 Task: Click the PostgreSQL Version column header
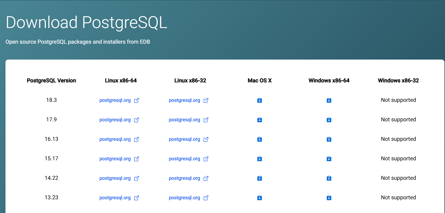pos(51,80)
